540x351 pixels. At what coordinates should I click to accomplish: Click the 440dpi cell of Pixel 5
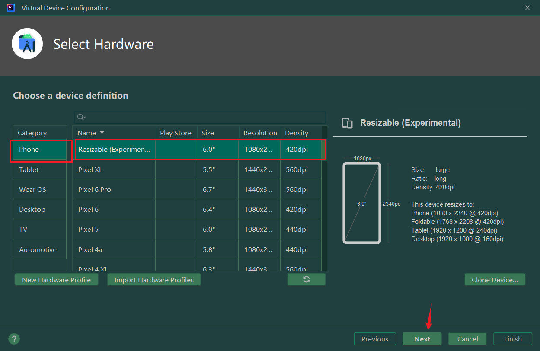[301, 229]
